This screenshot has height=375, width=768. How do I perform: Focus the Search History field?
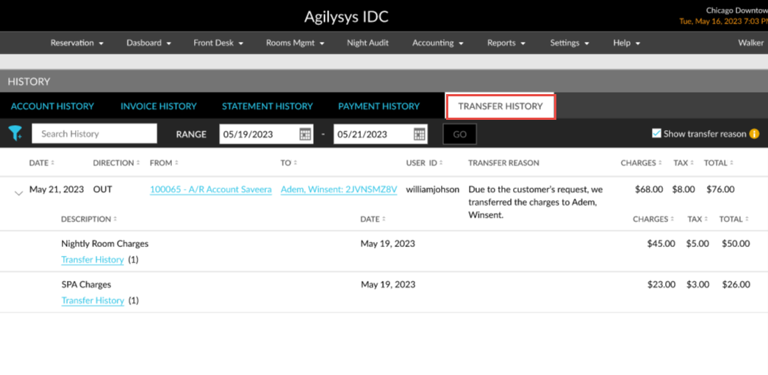pos(95,134)
